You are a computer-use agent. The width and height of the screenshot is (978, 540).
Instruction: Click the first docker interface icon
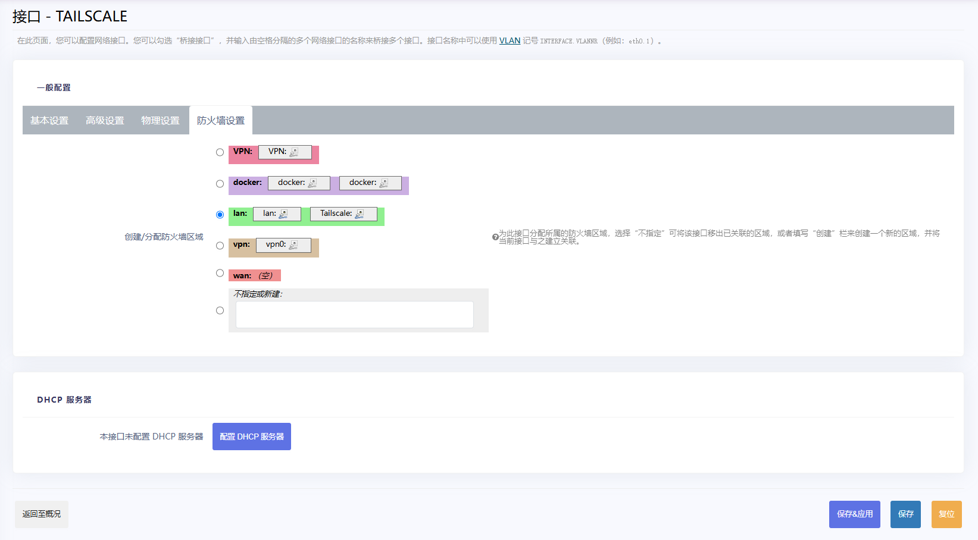[x=313, y=183]
